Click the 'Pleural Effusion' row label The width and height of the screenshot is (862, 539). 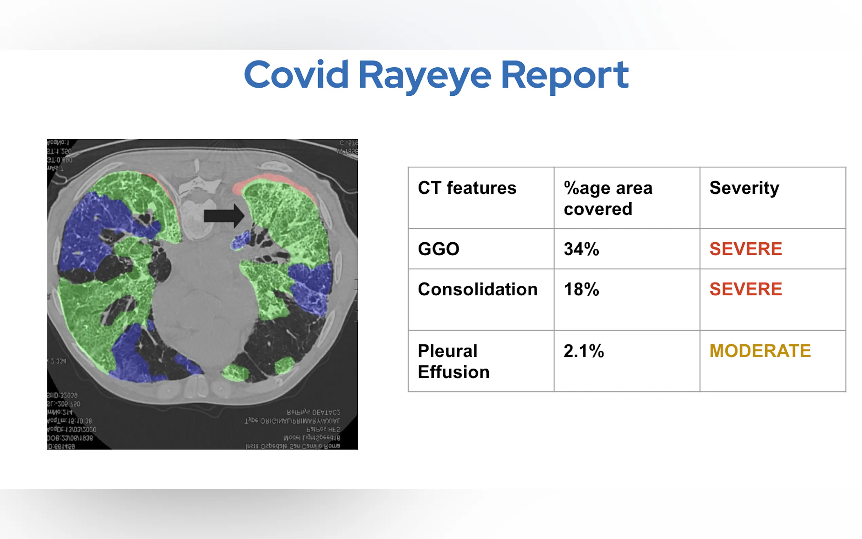(x=453, y=361)
